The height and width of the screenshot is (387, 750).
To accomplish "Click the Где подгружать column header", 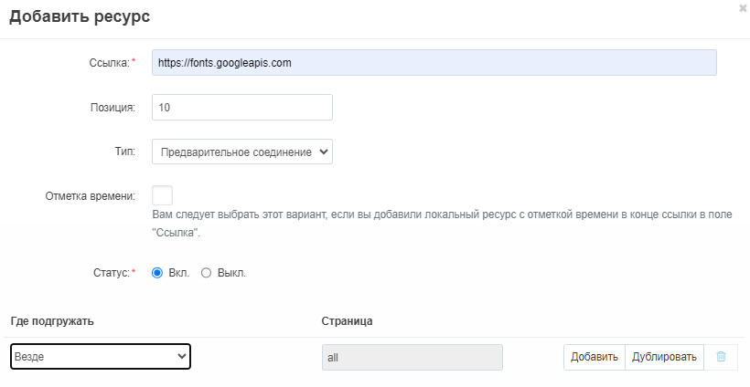I will (52, 321).
